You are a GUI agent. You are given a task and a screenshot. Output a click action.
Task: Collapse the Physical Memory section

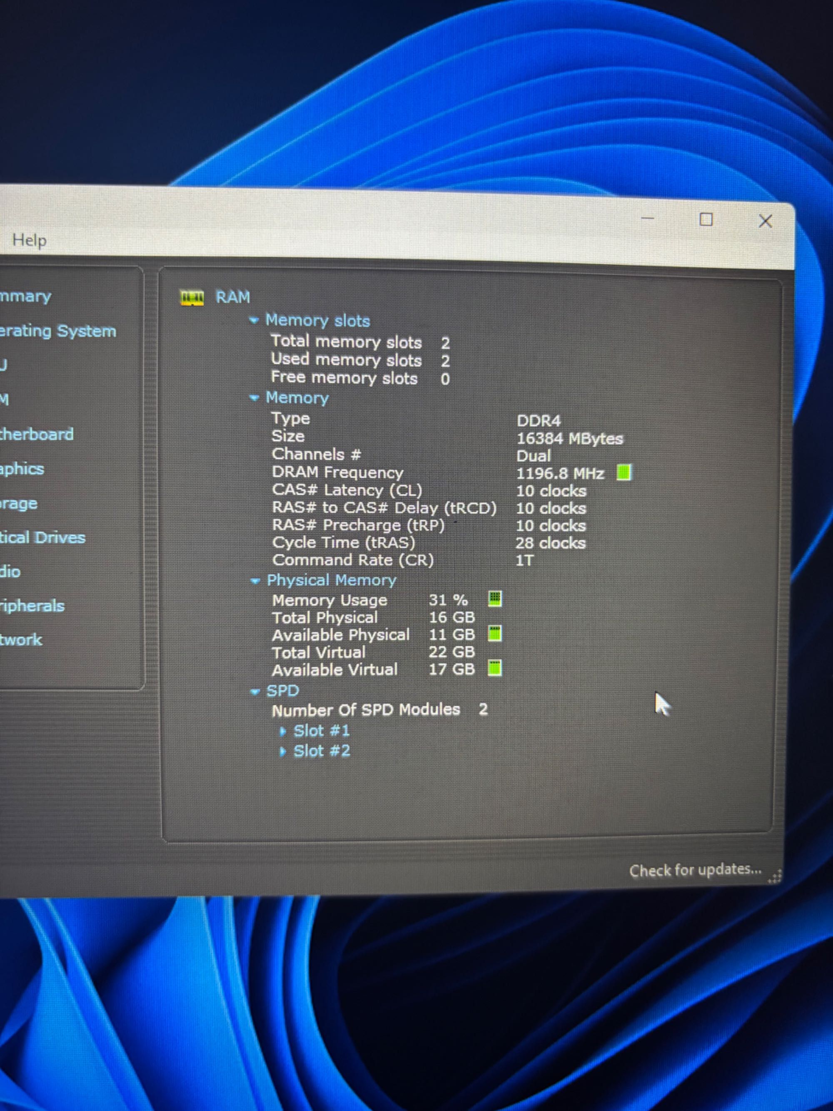255,581
